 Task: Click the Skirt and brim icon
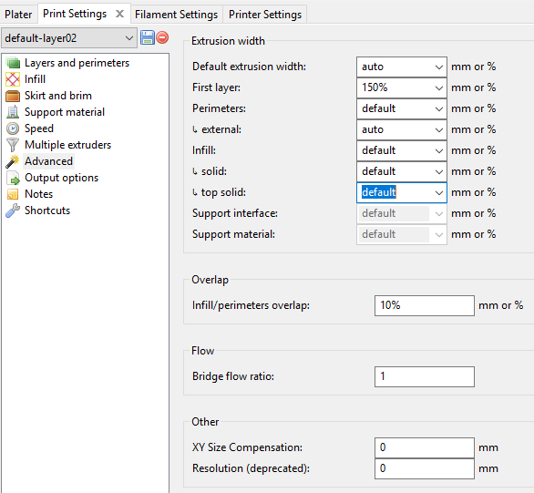pyautogui.click(x=13, y=96)
